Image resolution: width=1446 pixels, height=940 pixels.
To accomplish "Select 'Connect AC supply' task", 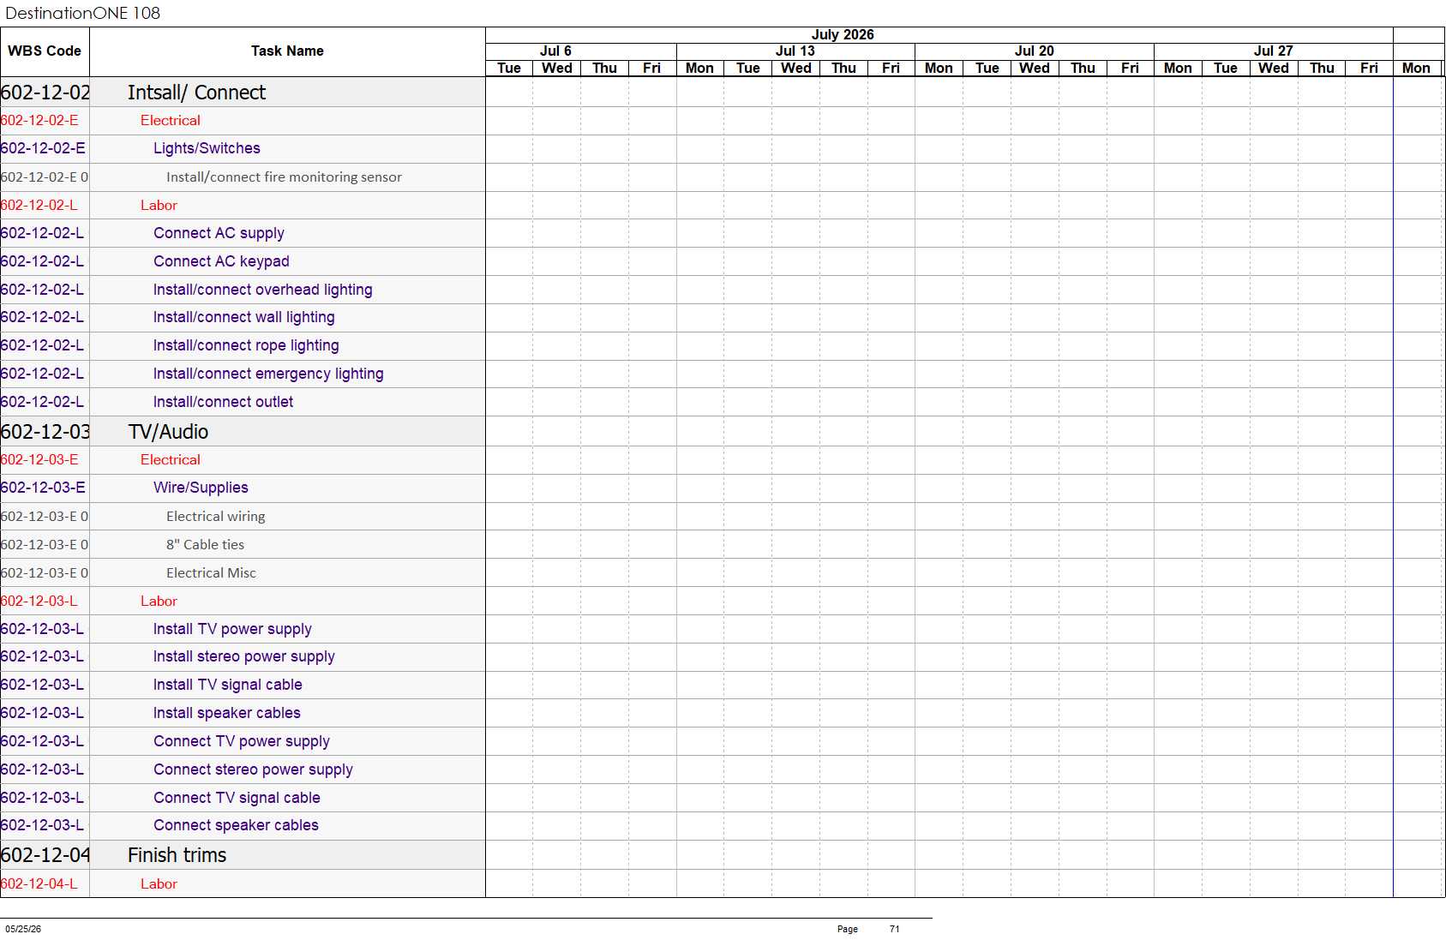I will (219, 233).
